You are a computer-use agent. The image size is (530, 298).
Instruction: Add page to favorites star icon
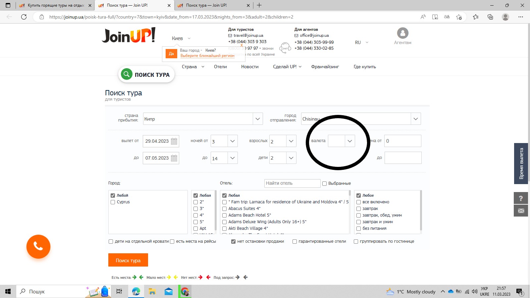tap(459, 17)
